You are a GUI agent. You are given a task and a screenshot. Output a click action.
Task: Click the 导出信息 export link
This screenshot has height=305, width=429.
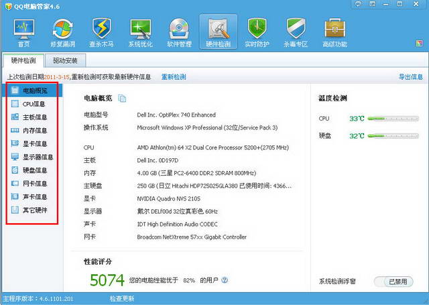tap(410, 77)
